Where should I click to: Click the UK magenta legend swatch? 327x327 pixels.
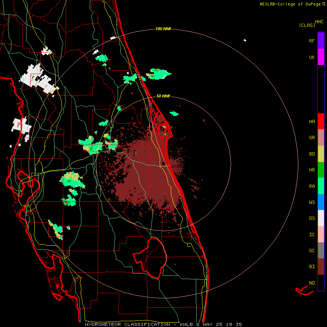coord(321,57)
